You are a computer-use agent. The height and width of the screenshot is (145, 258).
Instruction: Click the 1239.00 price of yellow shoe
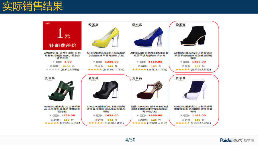[112, 62]
